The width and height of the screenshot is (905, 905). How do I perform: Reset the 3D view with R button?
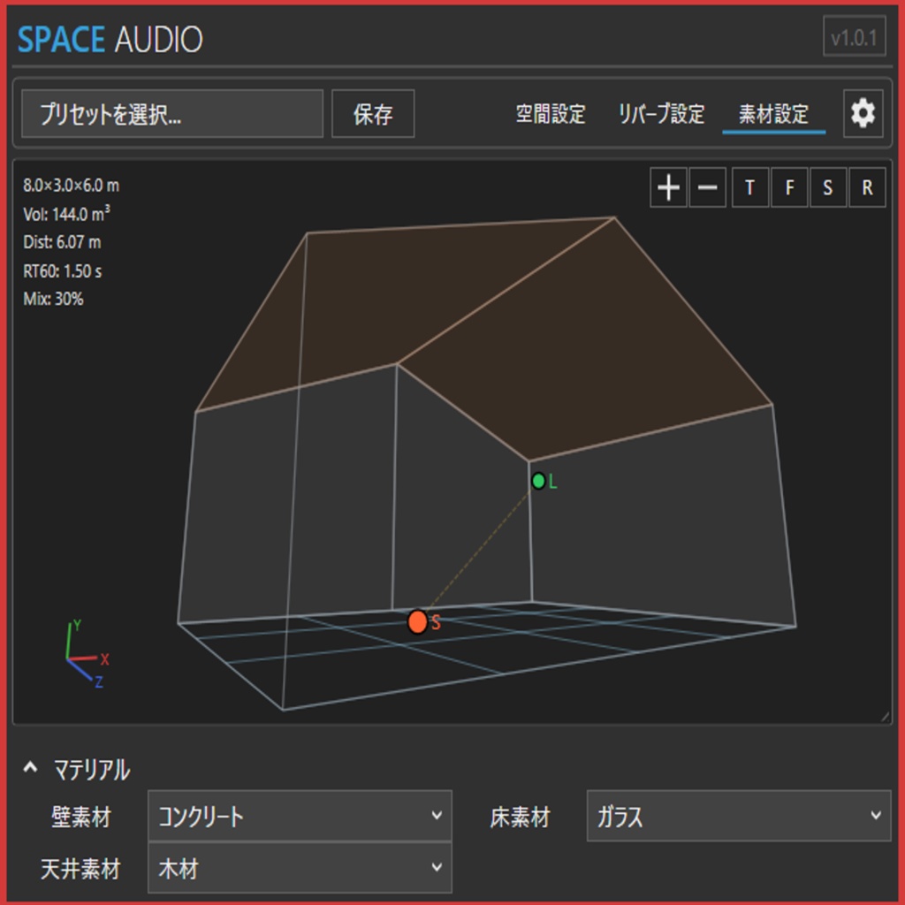coord(868,187)
